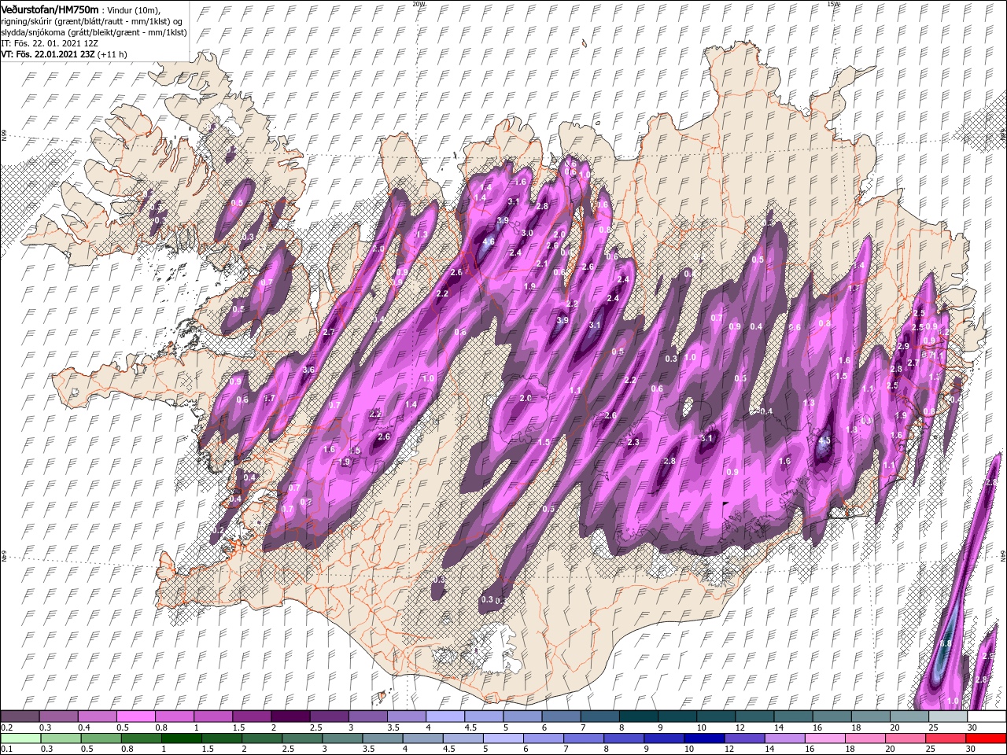
Task: Click the bright pink swatch between 0.5 and 0.8
Action: click(x=135, y=716)
